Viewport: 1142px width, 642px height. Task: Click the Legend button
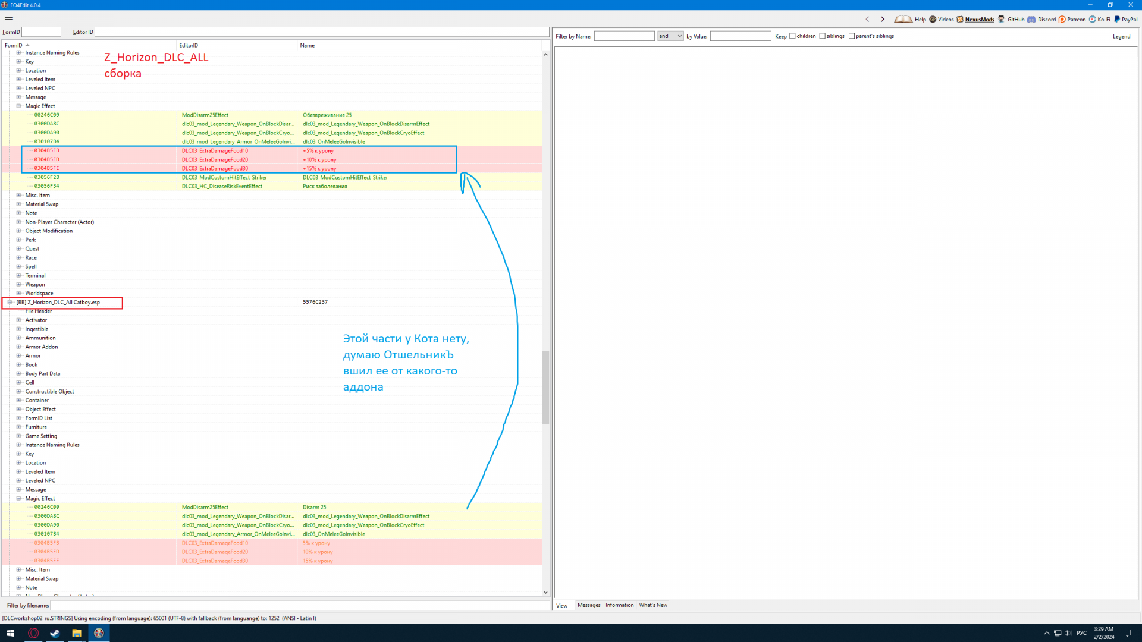[1121, 36]
